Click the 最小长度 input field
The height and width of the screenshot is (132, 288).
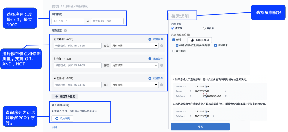68,21
